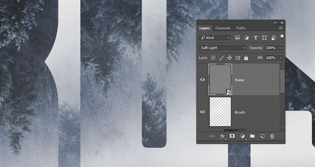Filter layers by pixel layer type
315x167 pixels.
pos(238,38)
